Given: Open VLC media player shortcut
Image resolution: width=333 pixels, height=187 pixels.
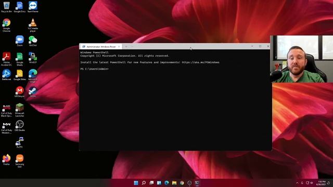Looking at the screenshot, I should coord(33,25).
